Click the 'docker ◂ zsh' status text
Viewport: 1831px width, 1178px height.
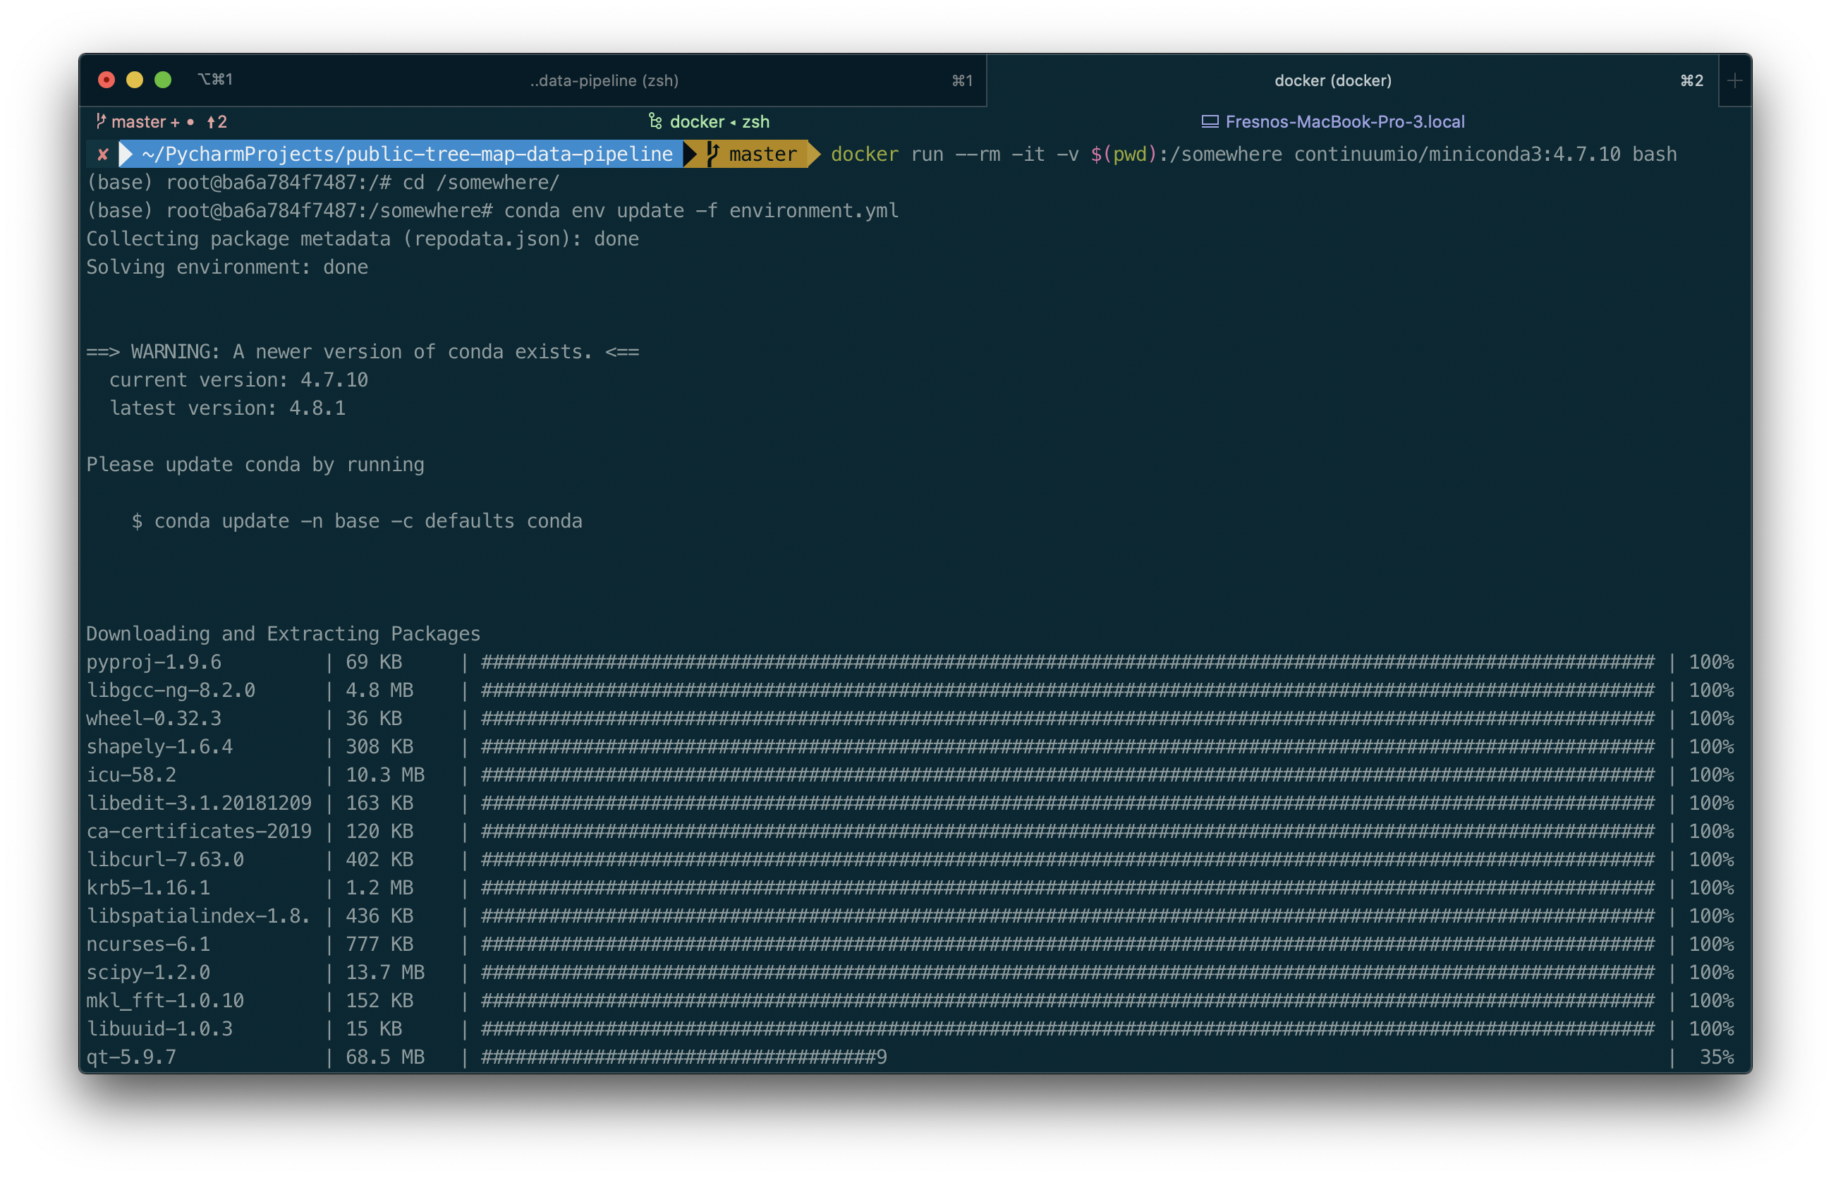(719, 121)
